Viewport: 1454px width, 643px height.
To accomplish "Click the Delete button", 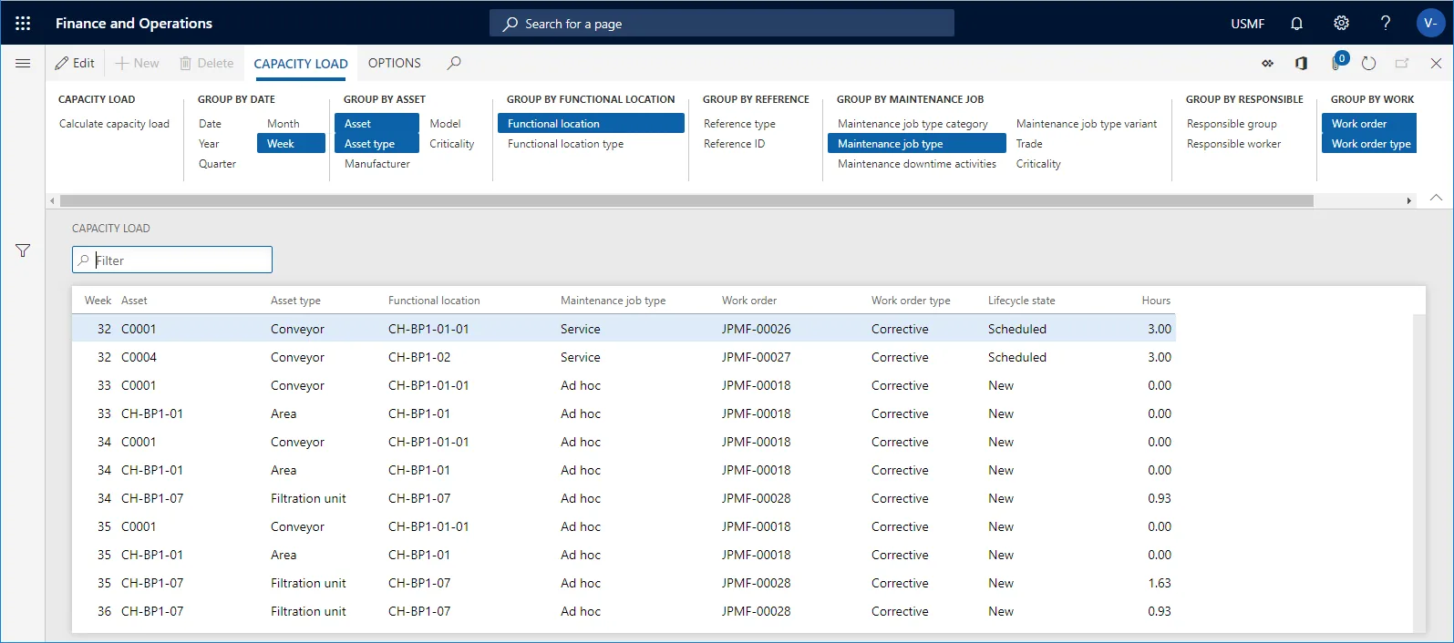I will (x=207, y=63).
